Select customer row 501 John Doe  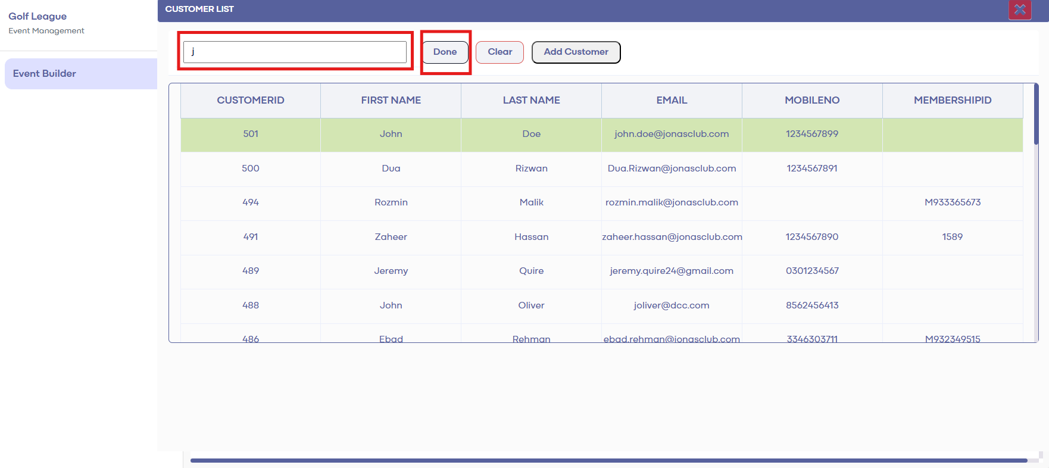coord(391,134)
